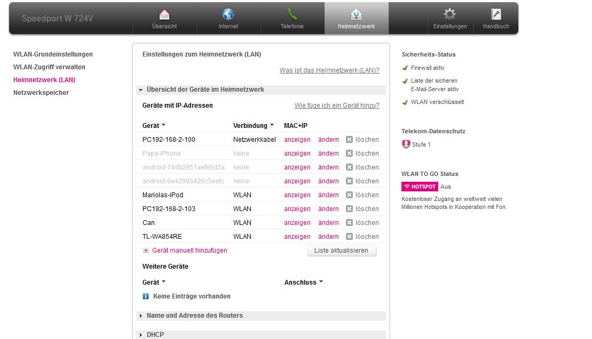The width and height of the screenshot is (592, 339).
Task: Click the delete X icon for PC192-168-2-100
Action: pos(349,140)
